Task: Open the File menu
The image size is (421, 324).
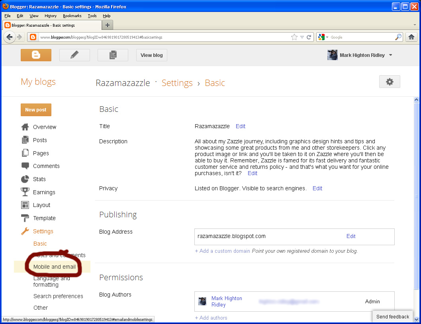Action: tap(8, 16)
